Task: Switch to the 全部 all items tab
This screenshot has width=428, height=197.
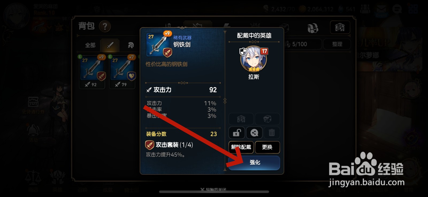Action: (90, 45)
